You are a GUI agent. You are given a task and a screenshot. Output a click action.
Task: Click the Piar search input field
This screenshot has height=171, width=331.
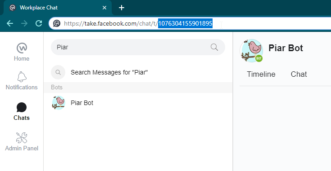[x=133, y=47]
